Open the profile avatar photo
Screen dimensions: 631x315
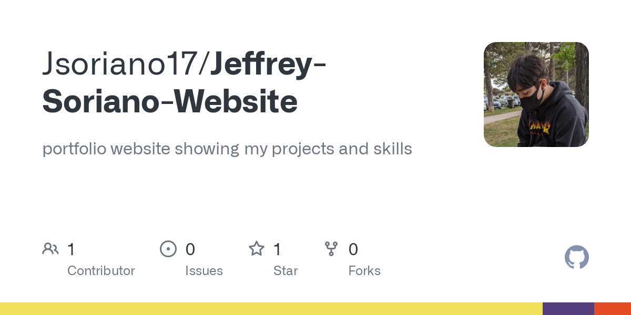(536, 94)
